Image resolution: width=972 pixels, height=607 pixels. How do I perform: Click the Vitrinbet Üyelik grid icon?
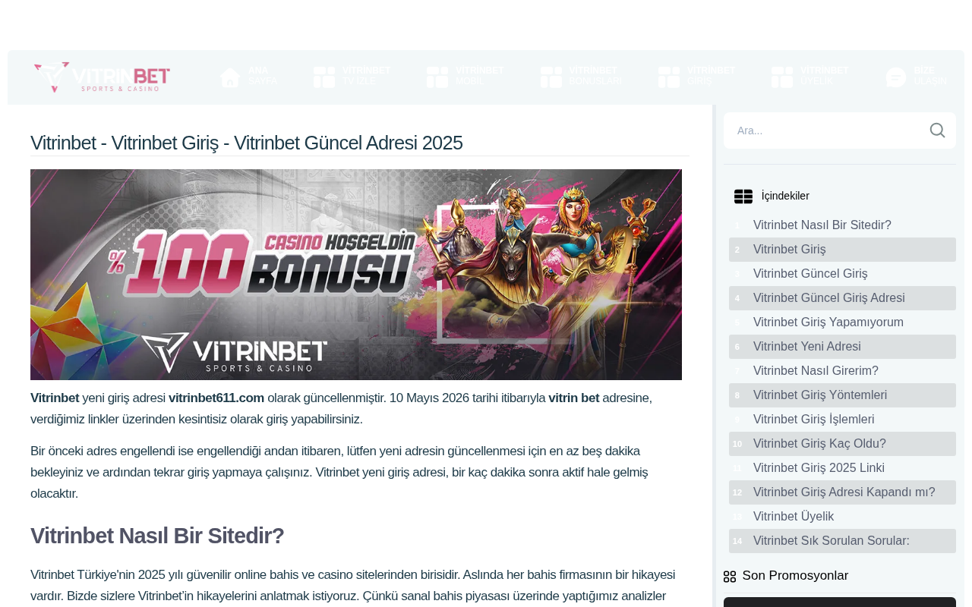click(x=782, y=77)
